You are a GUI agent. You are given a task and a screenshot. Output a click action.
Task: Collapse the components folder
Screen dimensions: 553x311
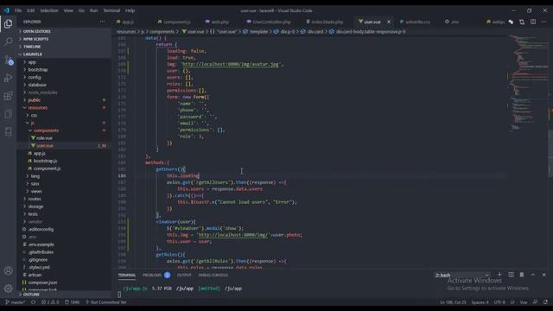(46, 130)
